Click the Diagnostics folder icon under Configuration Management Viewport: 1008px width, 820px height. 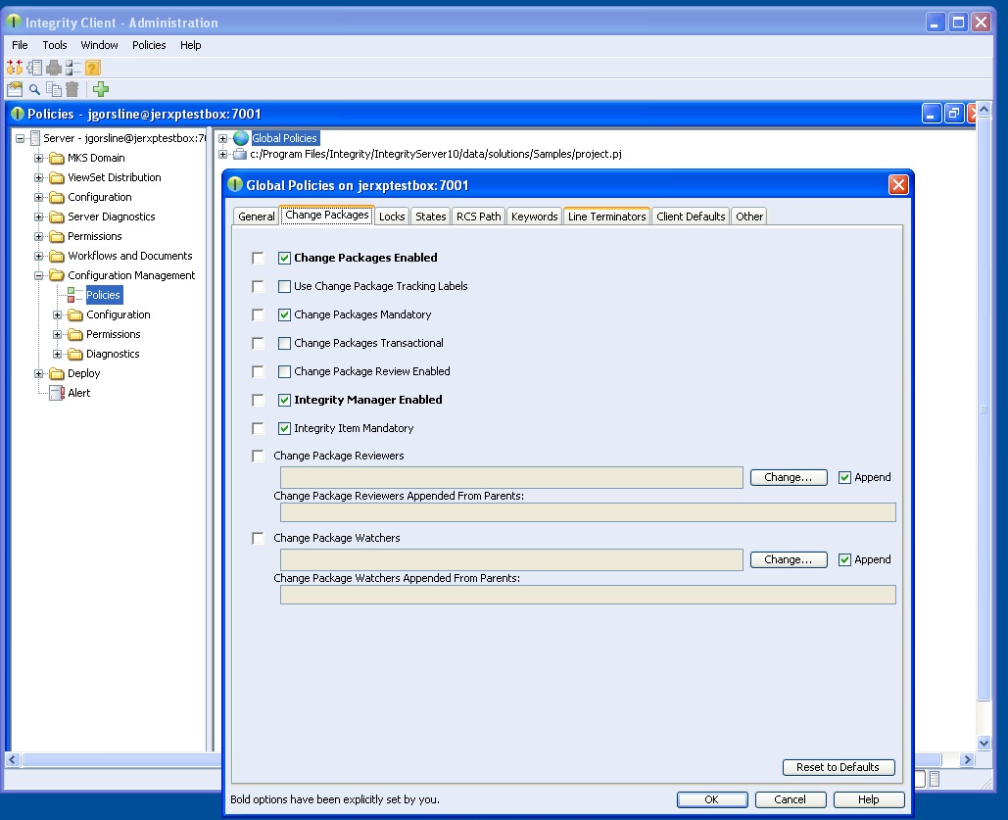click(x=75, y=354)
